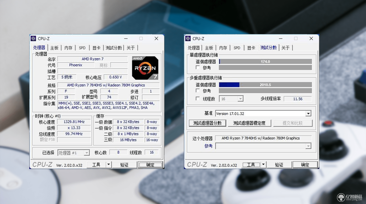Click the CPU-Z app icon in left window title bar
The image size is (366, 204).
point(33,38)
